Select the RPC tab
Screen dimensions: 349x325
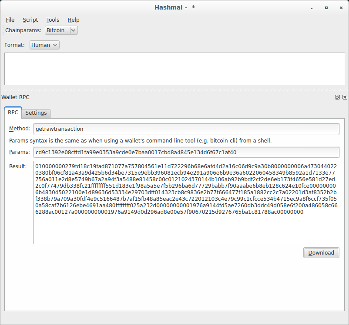pos(13,112)
